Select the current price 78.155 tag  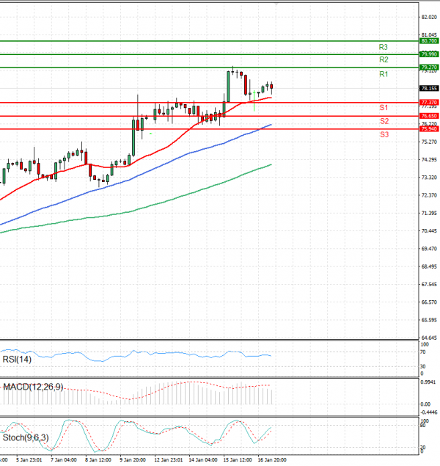[429, 88]
